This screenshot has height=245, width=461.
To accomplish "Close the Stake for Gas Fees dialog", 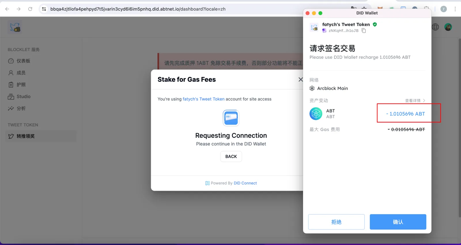I will (x=301, y=79).
